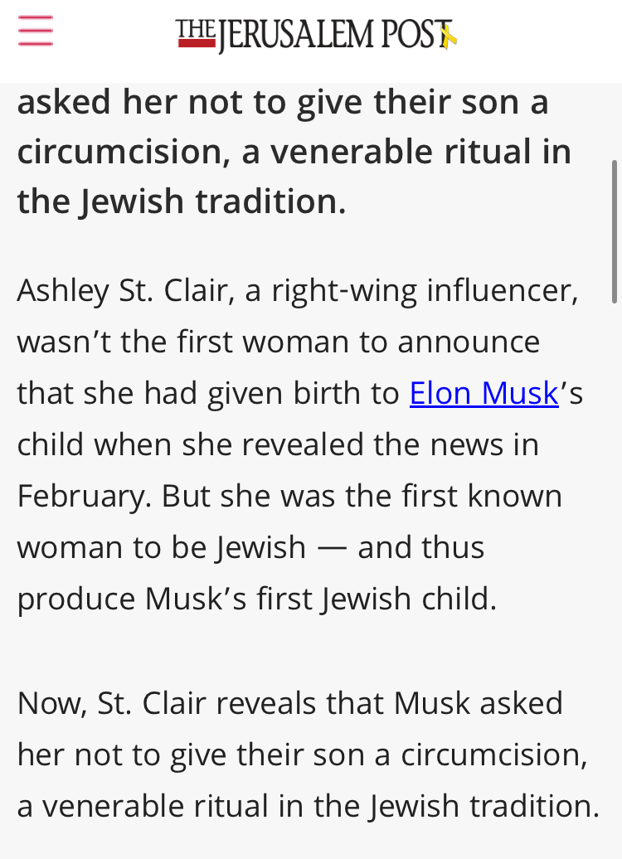Click the paragraph beginning "Ashley St. Clair"
This screenshot has width=622, height=859.
pyautogui.click(x=299, y=444)
